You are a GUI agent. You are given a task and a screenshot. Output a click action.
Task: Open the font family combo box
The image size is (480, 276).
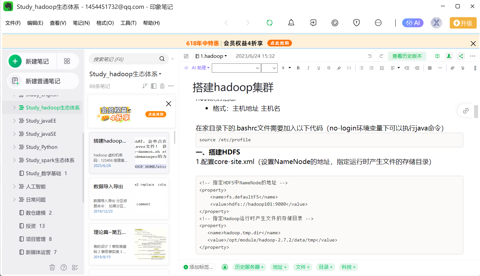pyautogui.click(x=236, y=68)
